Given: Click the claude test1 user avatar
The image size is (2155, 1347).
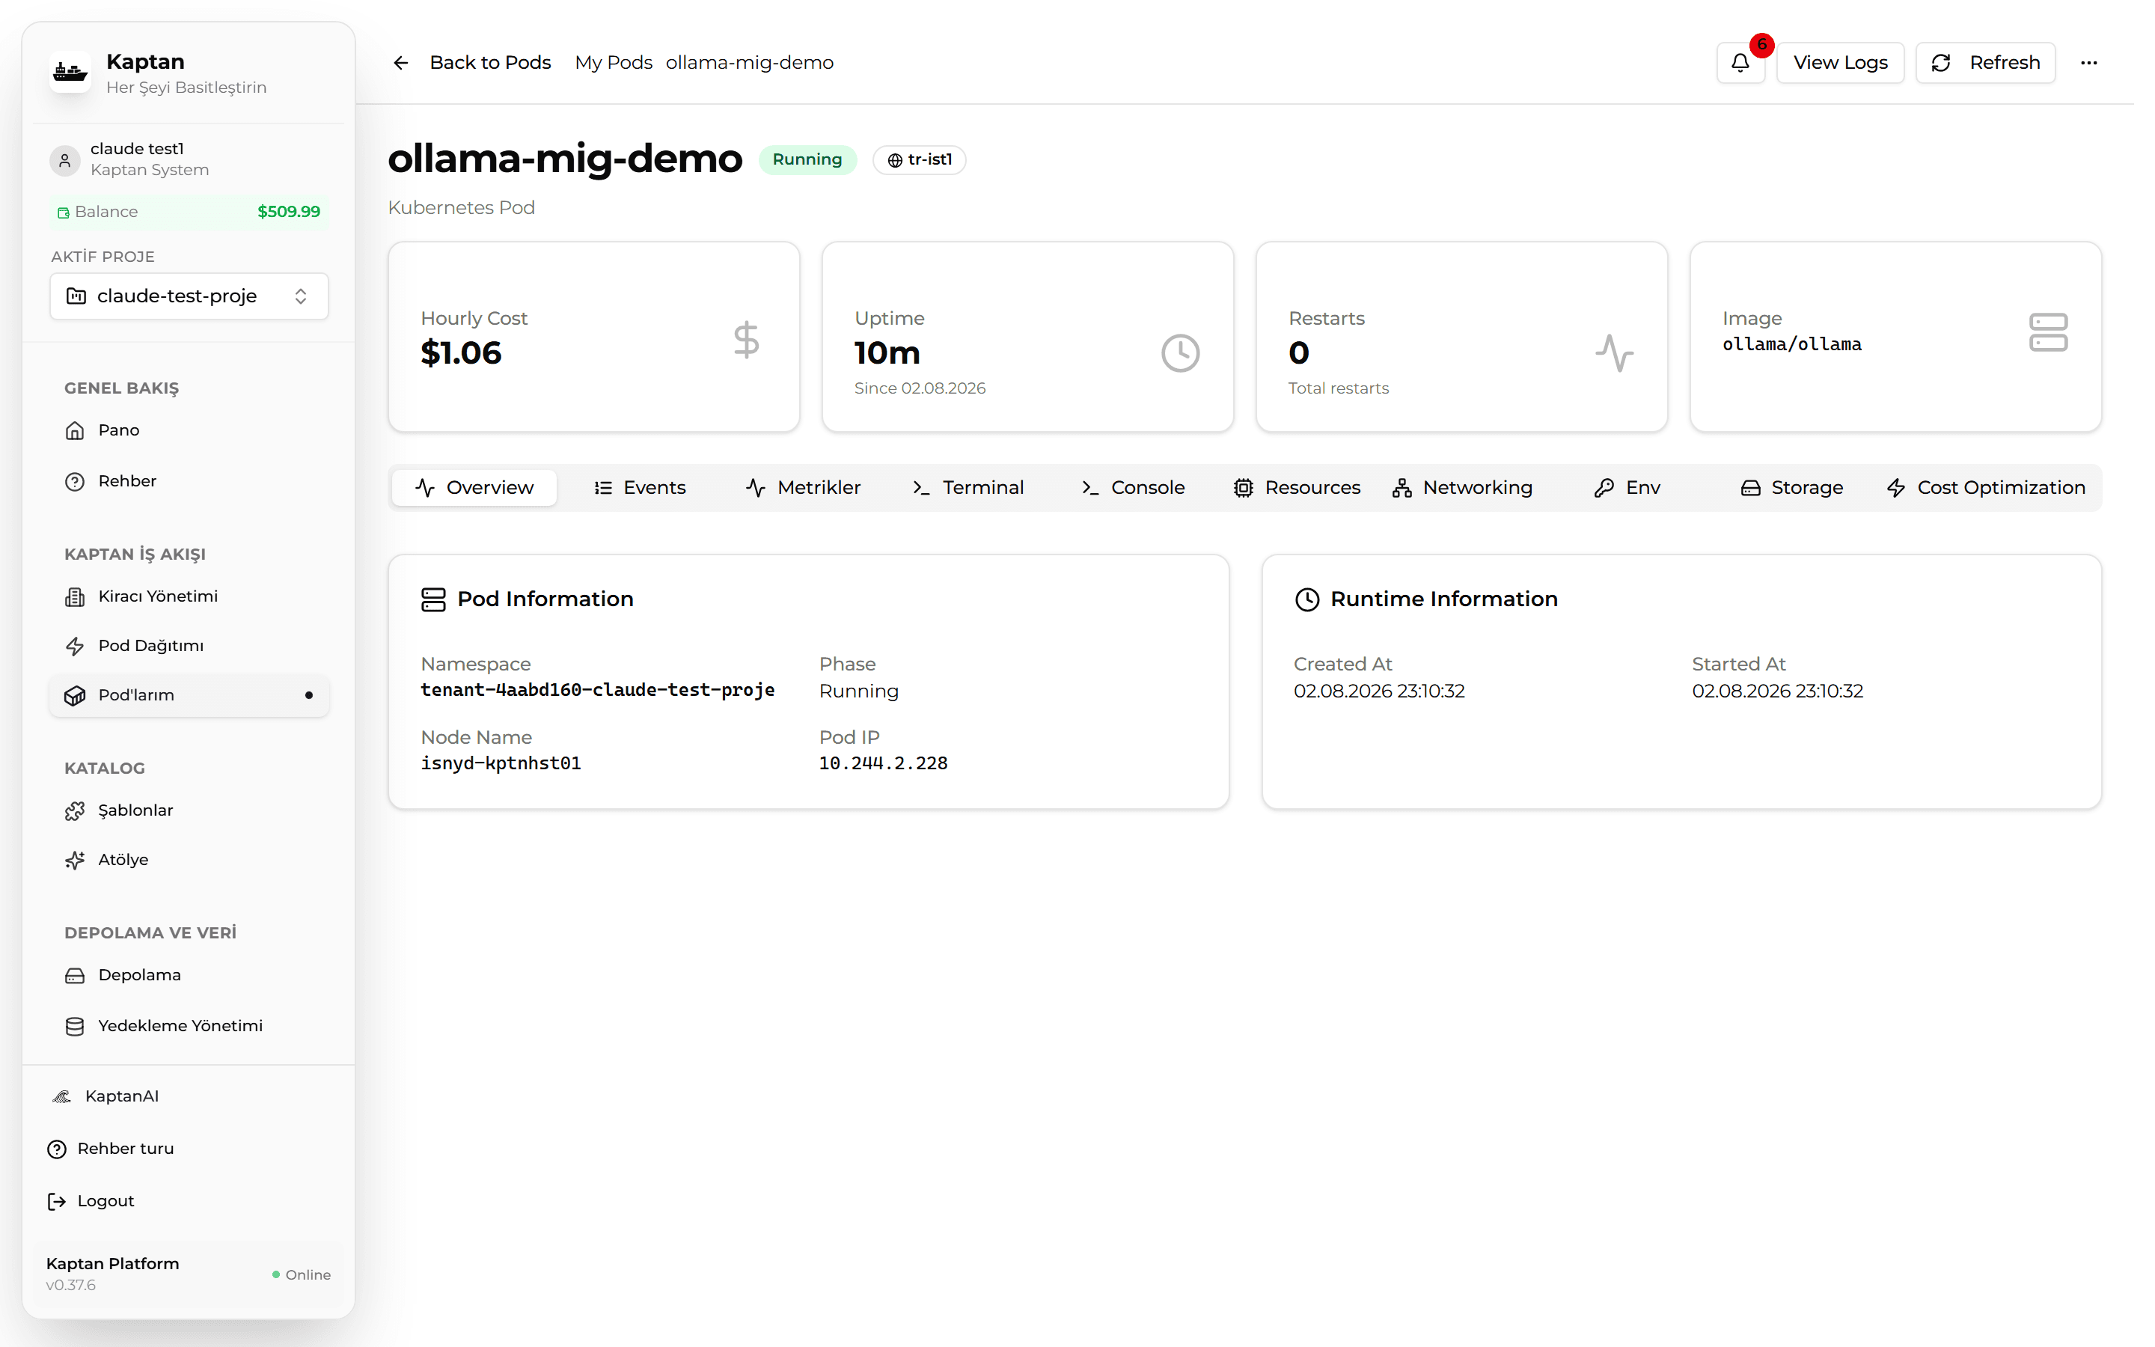Looking at the screenshot, I should point(64,159).
